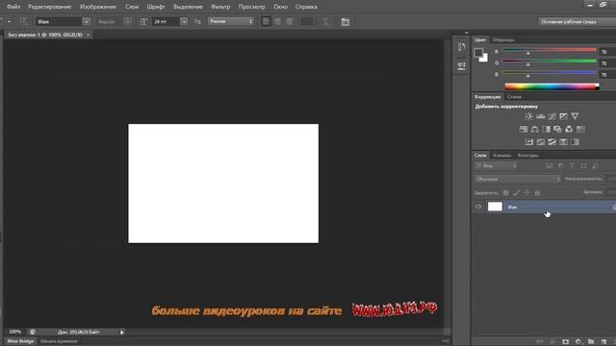
Task: Hide the Фон layer with eye icon
Action: coord(478,207)
